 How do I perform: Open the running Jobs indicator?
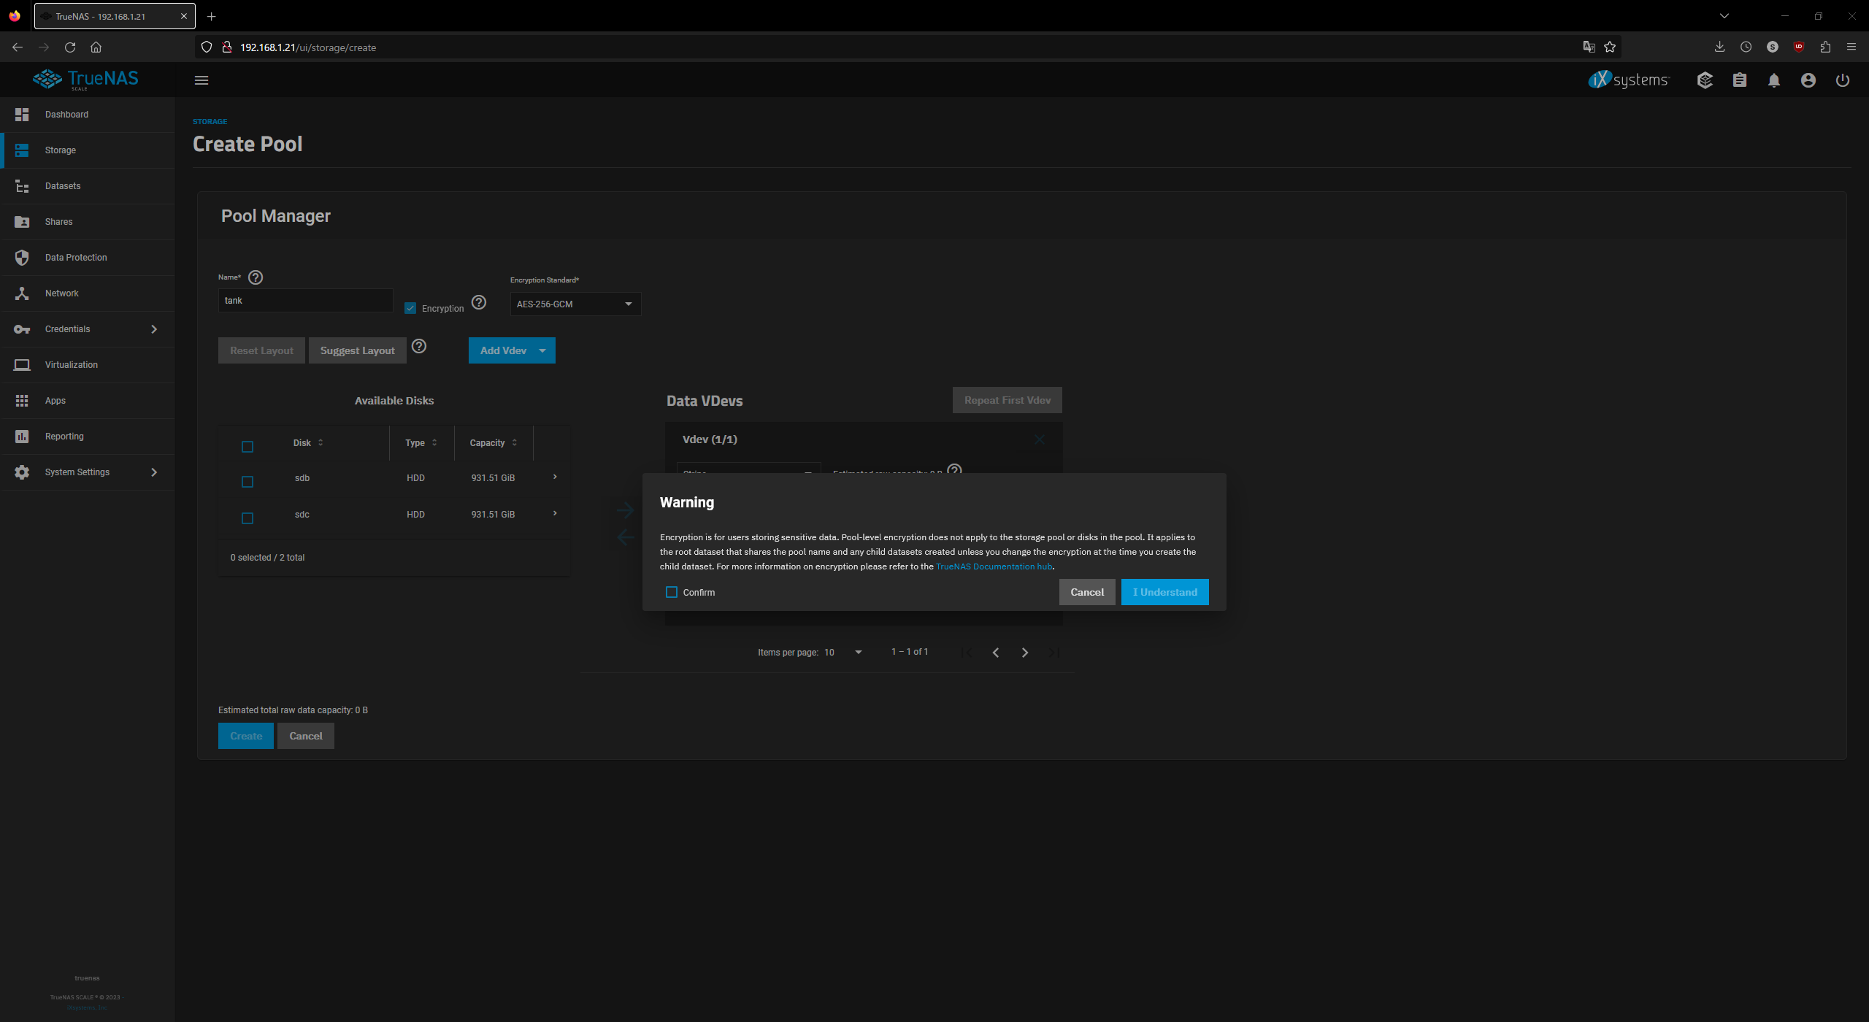(1705, 80)
